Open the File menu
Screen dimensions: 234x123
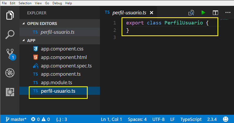point(4,3)
